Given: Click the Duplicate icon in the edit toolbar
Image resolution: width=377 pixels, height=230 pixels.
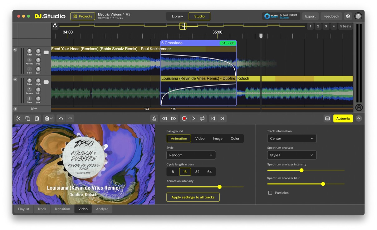Looking at the screenshot, I should pyautogui.click(x=27, y=118).
